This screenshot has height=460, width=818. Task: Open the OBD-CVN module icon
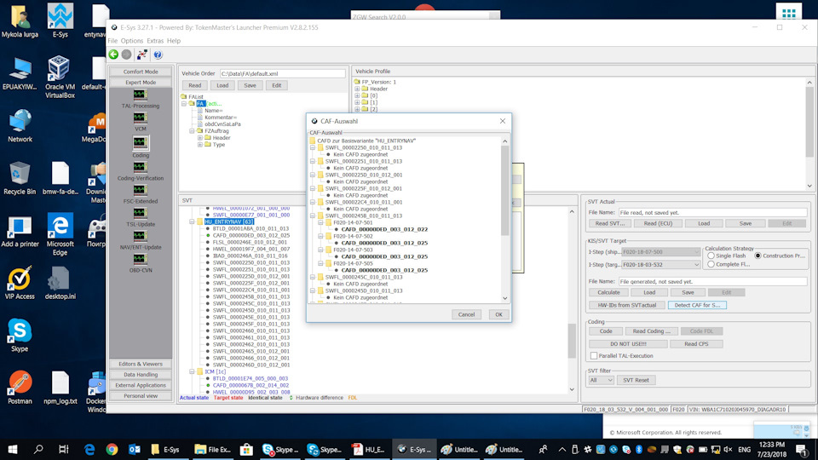click(x=140, y=259)
